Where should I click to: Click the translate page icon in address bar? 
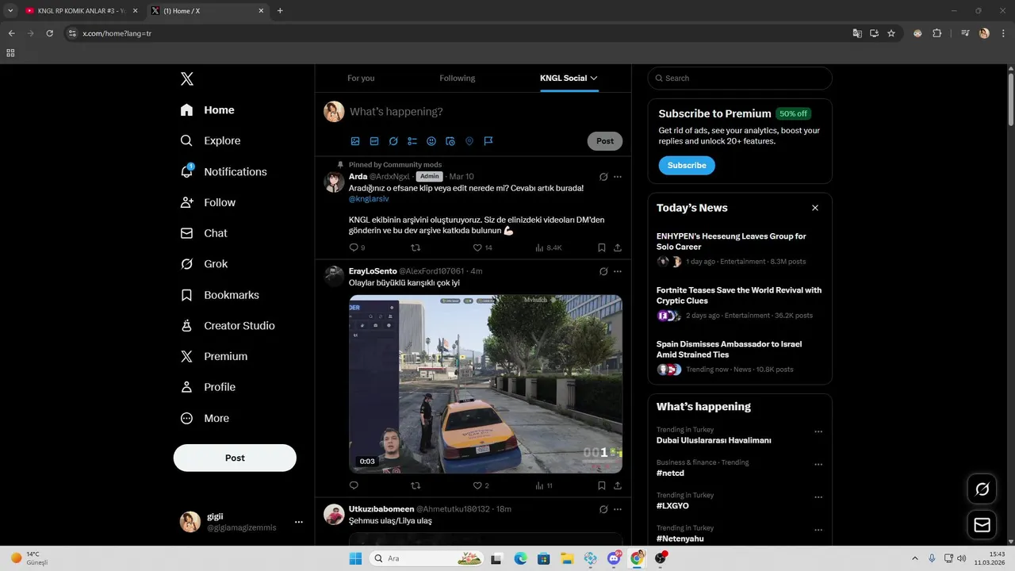pyautogui.click(x=856, y=33)
